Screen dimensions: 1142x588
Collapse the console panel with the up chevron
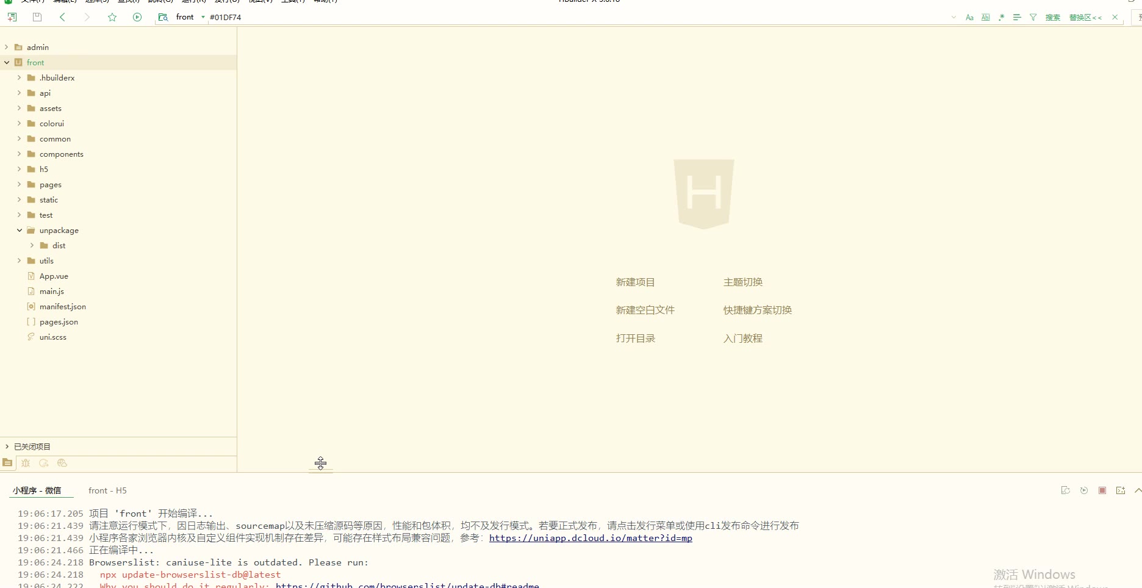pyautogui.click(x=1137, y=490)
